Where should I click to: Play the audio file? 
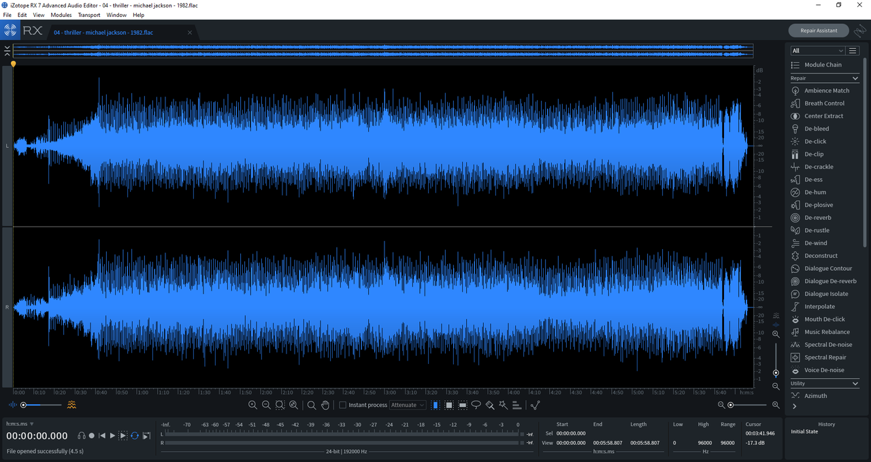(x=112, y=435)
